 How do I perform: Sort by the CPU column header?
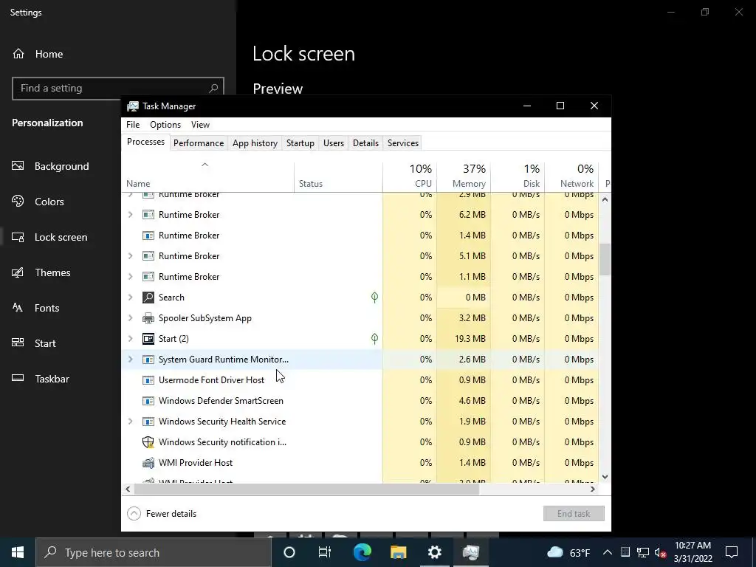(410, 176)
